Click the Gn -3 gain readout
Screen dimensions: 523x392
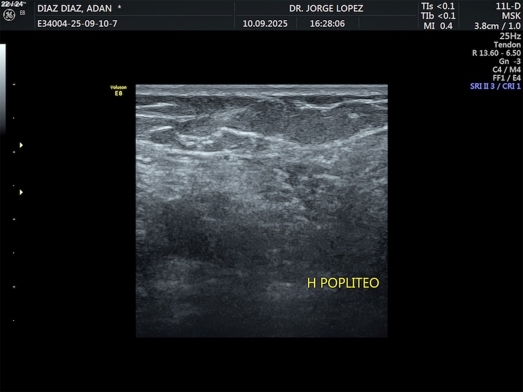[x=509, y=61]
